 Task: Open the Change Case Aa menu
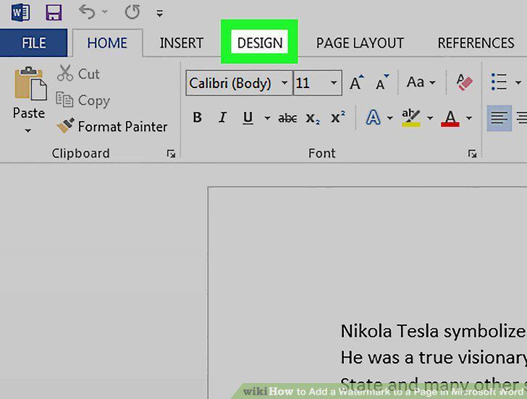coord(421,82)
